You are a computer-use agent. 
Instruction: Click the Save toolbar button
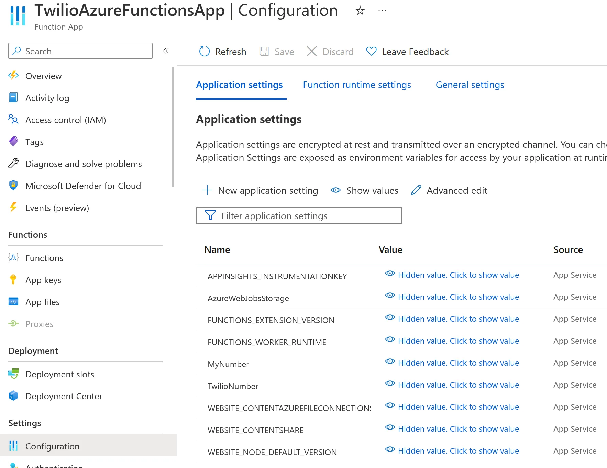[x=277, y=52]
